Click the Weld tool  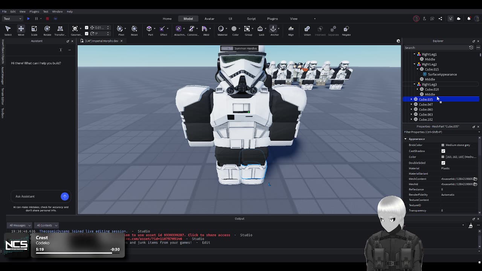[x=206, y=31]
